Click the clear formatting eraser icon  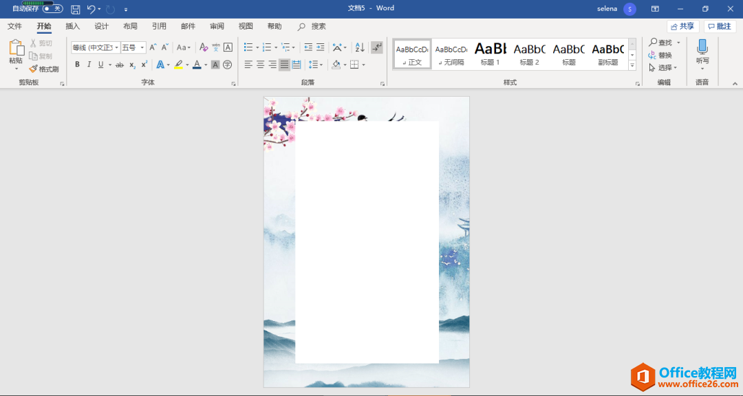point(203,47)
